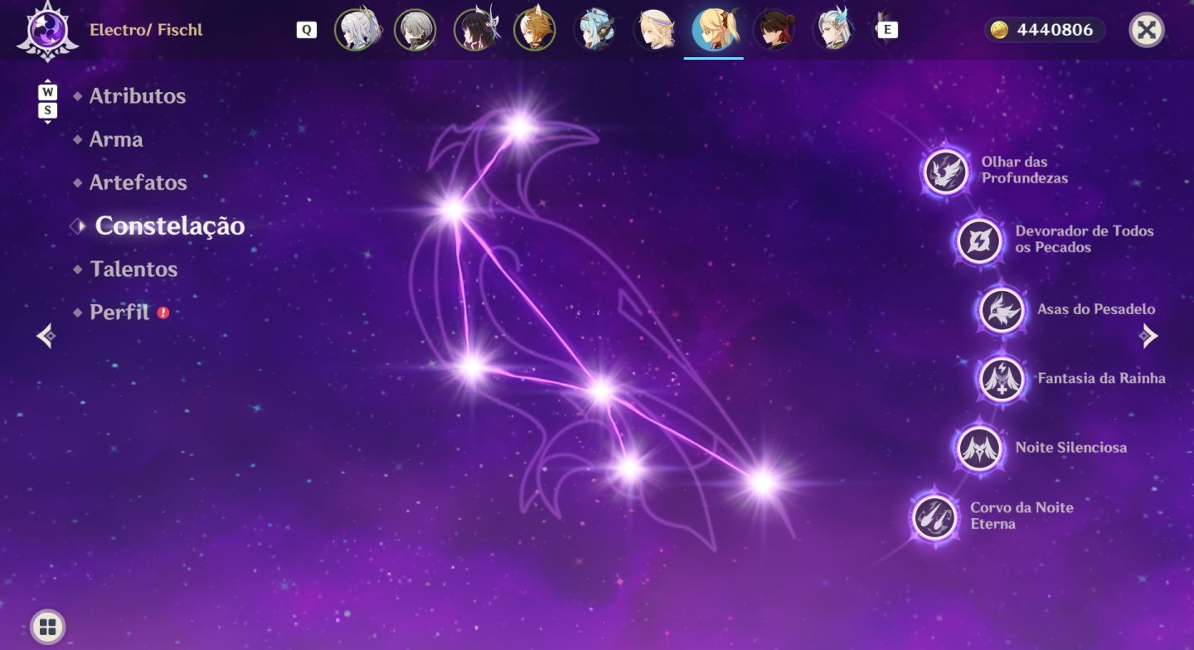Select the Devorador de Todos os Pecados icon
Viewport: 1194px width, 650px height.
tap(980, 240)
